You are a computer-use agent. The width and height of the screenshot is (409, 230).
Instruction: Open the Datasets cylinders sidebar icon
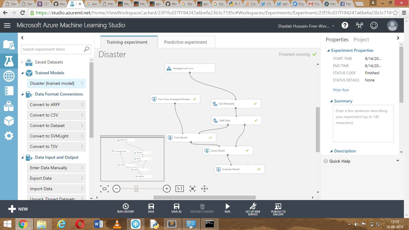click(9, 106)
